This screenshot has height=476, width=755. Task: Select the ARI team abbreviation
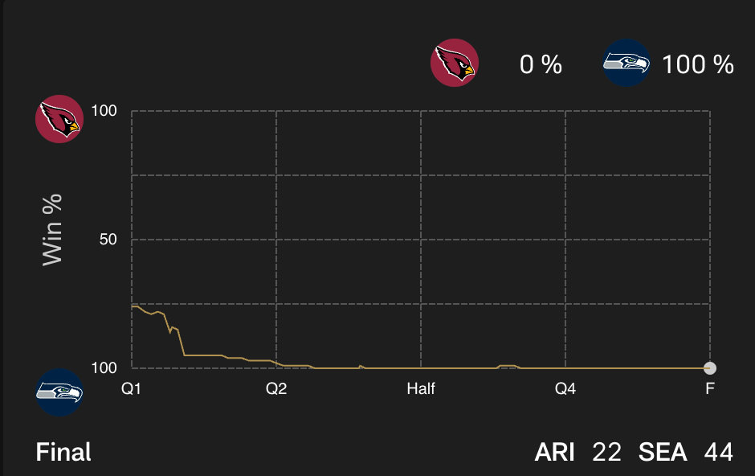pos(555,453)
